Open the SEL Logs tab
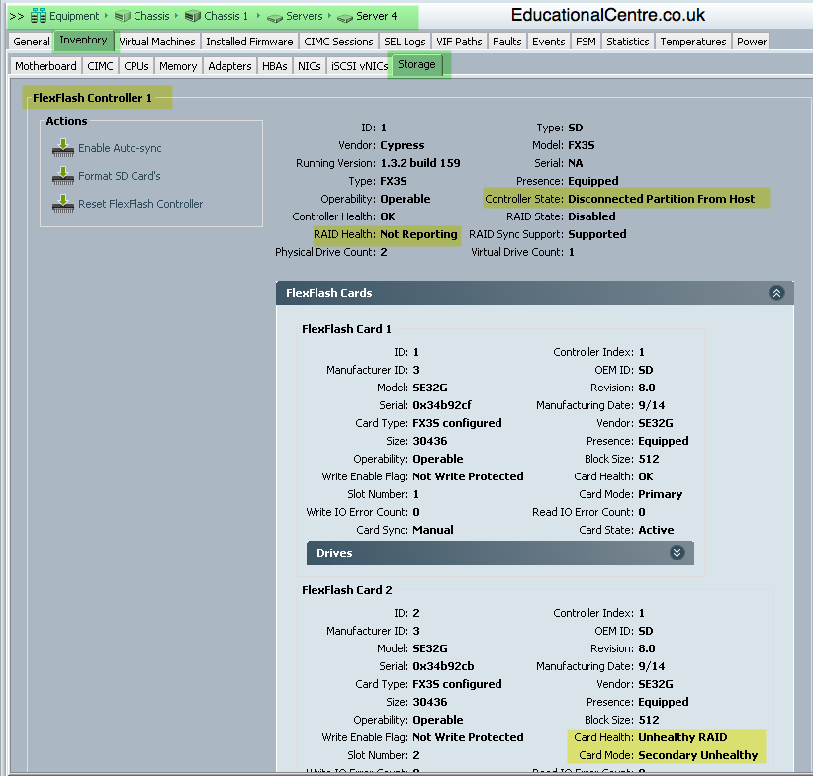The image size is (813, 776). pos(405,42)
